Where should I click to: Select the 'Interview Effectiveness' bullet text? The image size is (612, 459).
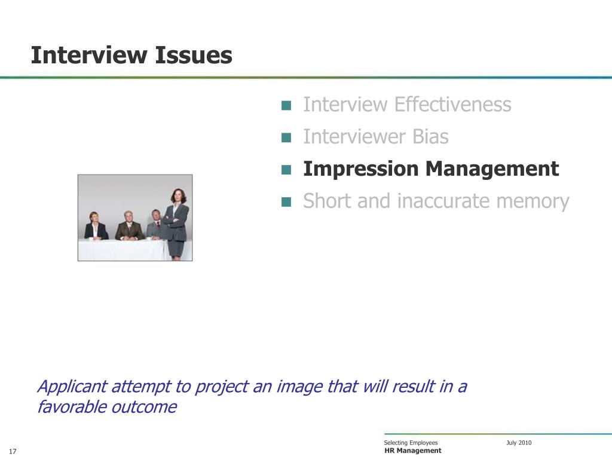pos(407,104)
